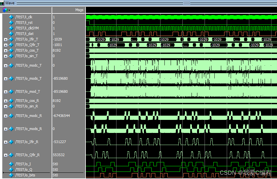Expand the /TEST/o_sin_R bus
Viewport: 277px width, 179px height.
pyautogui.click(x=6, y=106)
